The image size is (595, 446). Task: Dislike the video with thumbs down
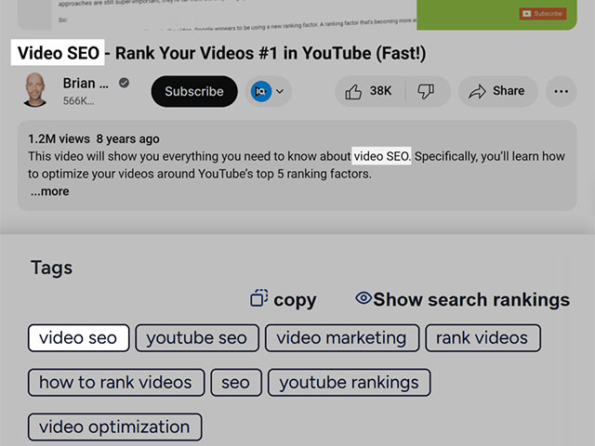(426, 91)
